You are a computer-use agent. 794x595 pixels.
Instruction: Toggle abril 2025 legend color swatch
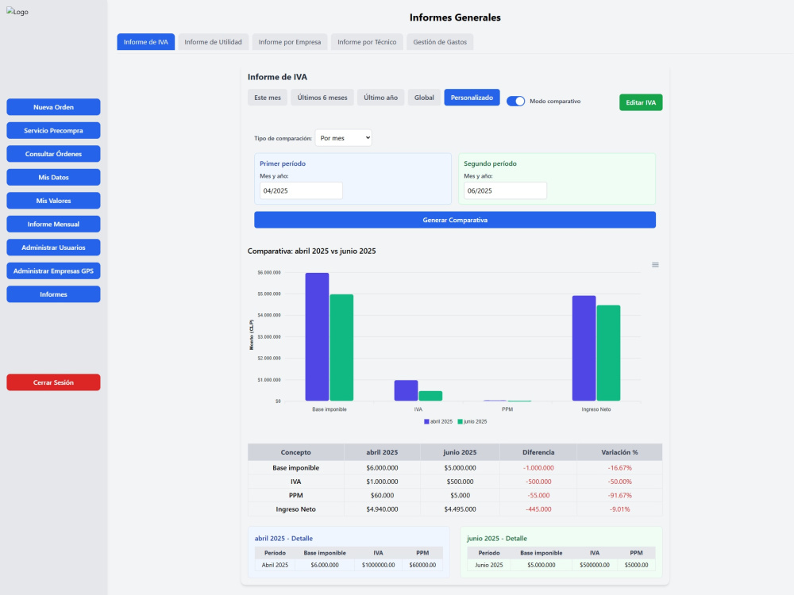(x=426, y=421)
